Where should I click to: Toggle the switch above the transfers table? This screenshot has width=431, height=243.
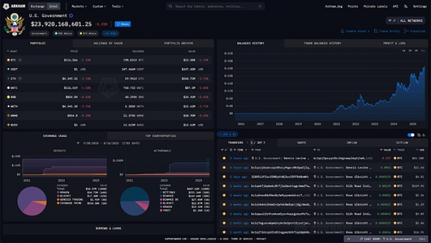click(x=411, y=135)
